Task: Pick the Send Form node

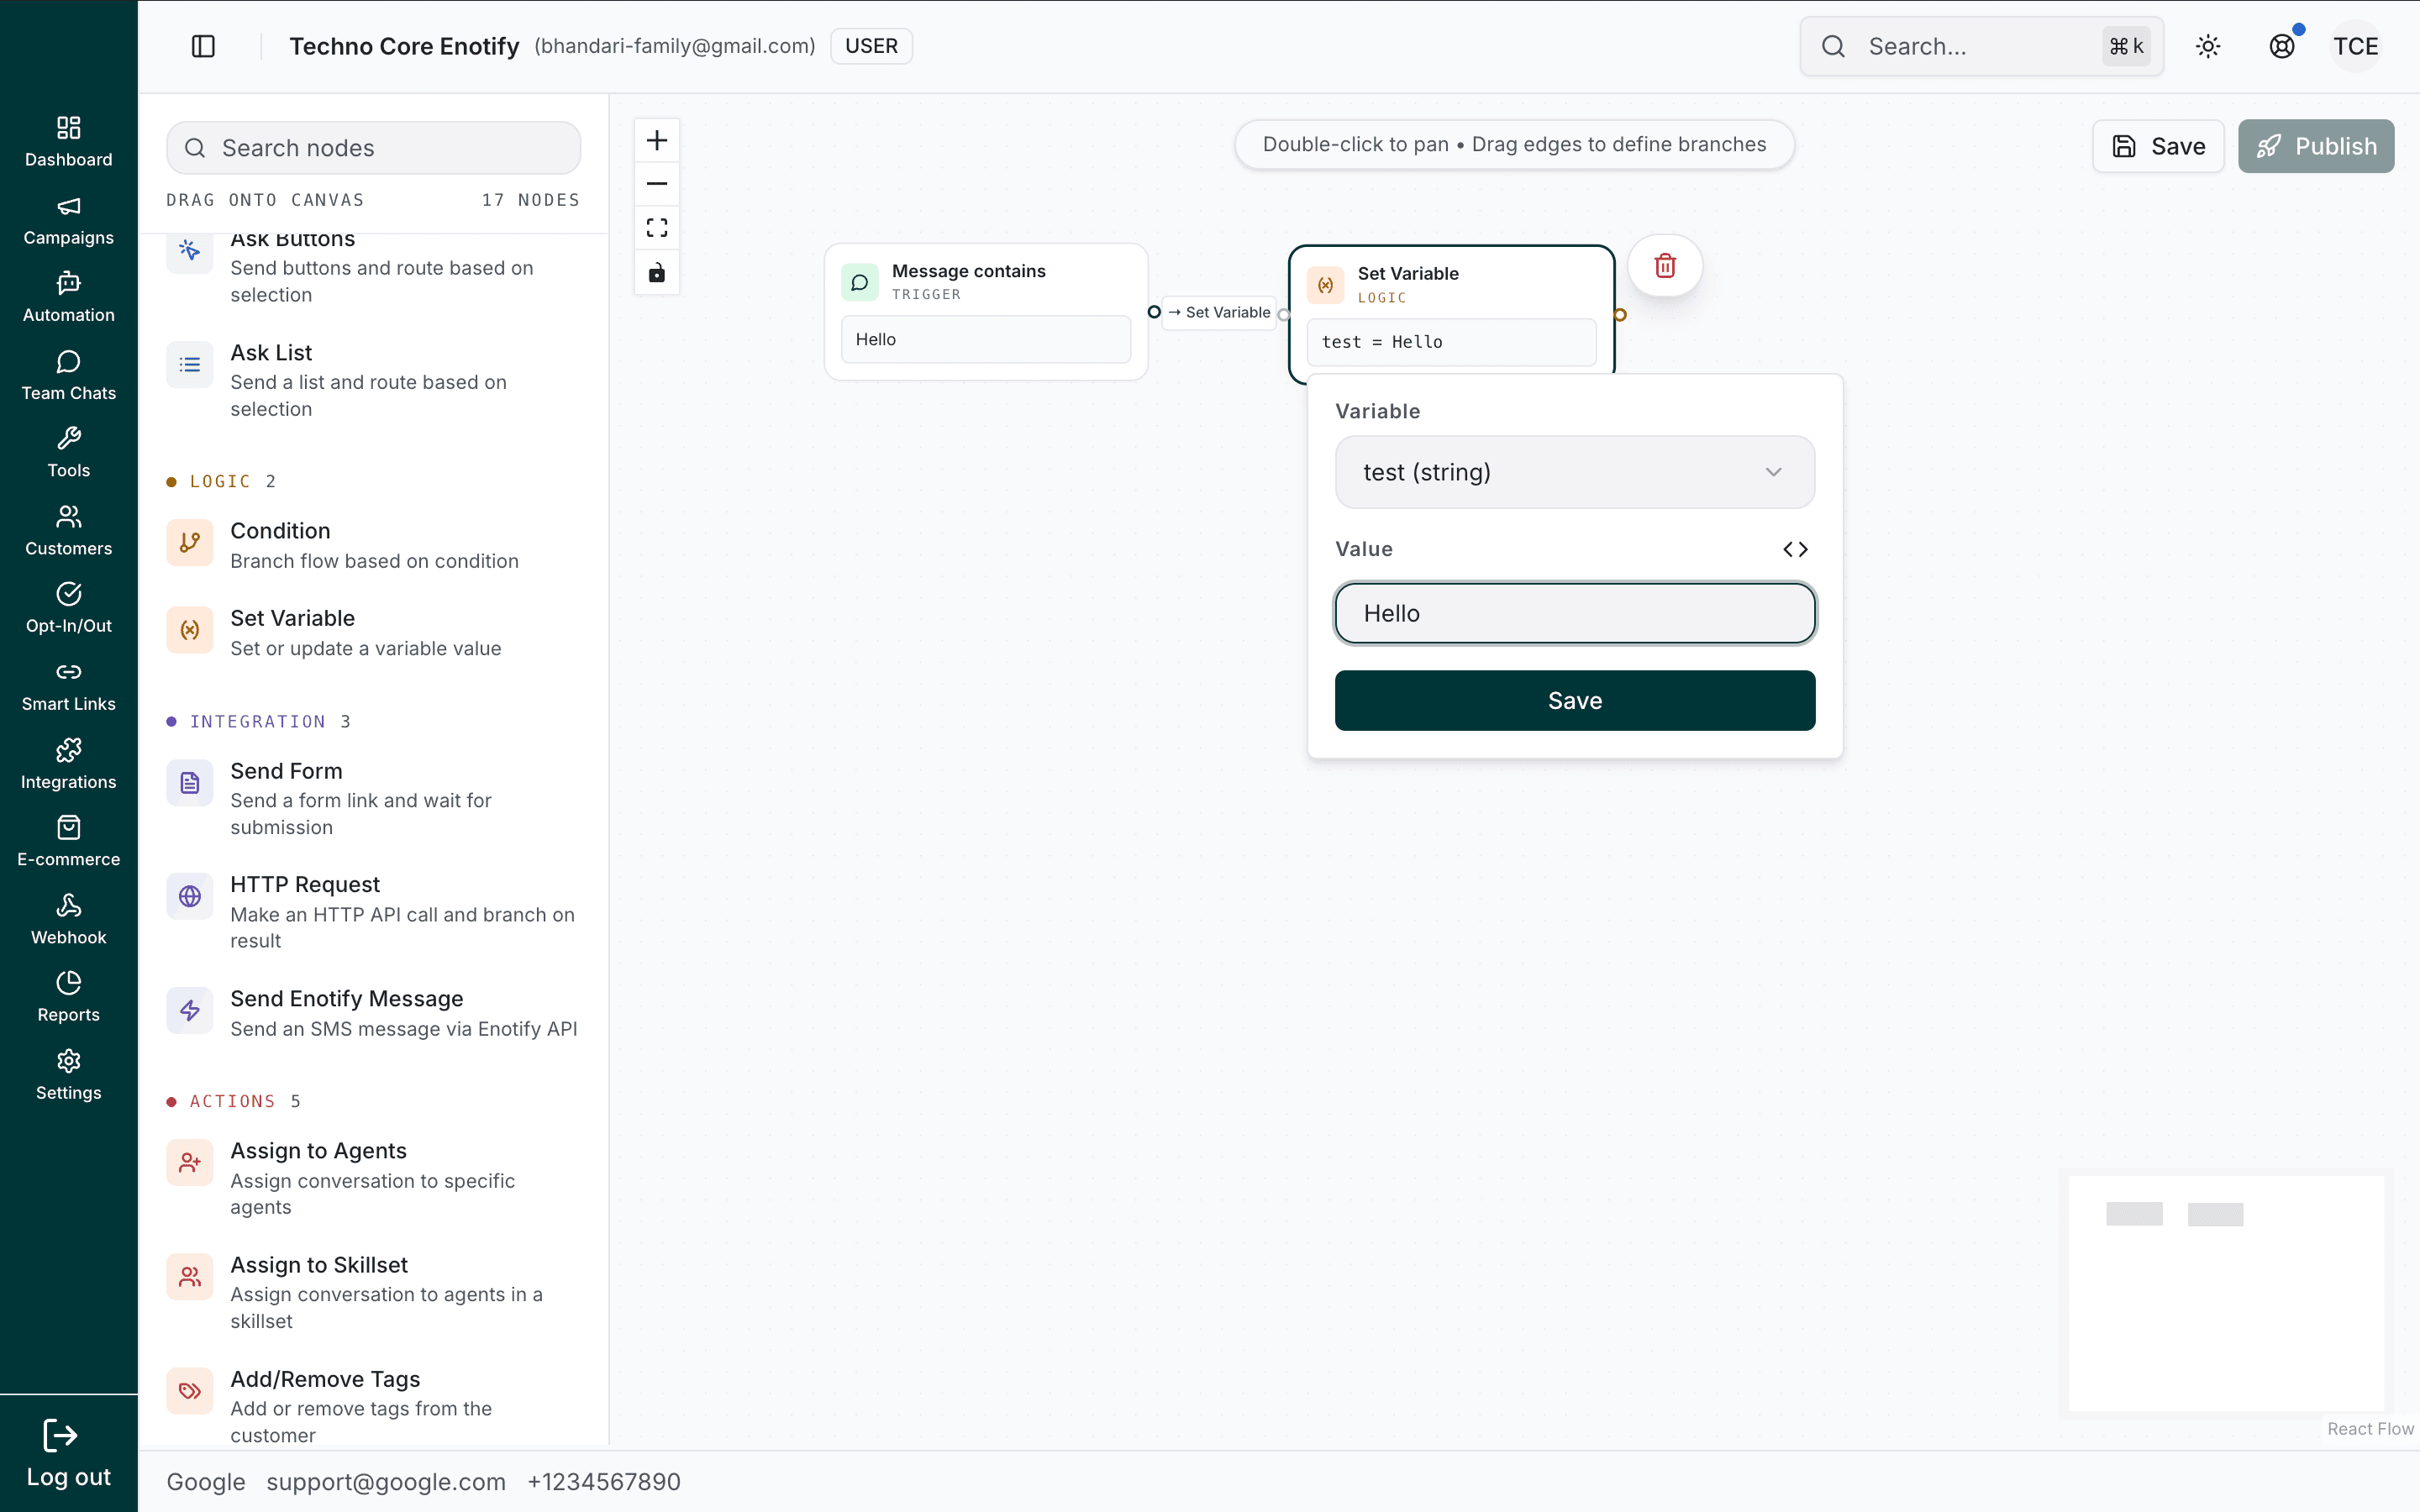Action: [x=373, y=798]
